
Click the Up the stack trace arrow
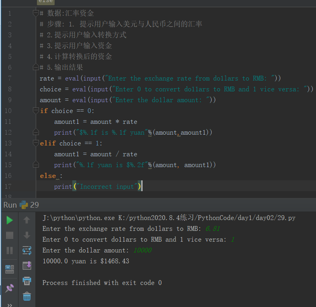pos(27,220)
